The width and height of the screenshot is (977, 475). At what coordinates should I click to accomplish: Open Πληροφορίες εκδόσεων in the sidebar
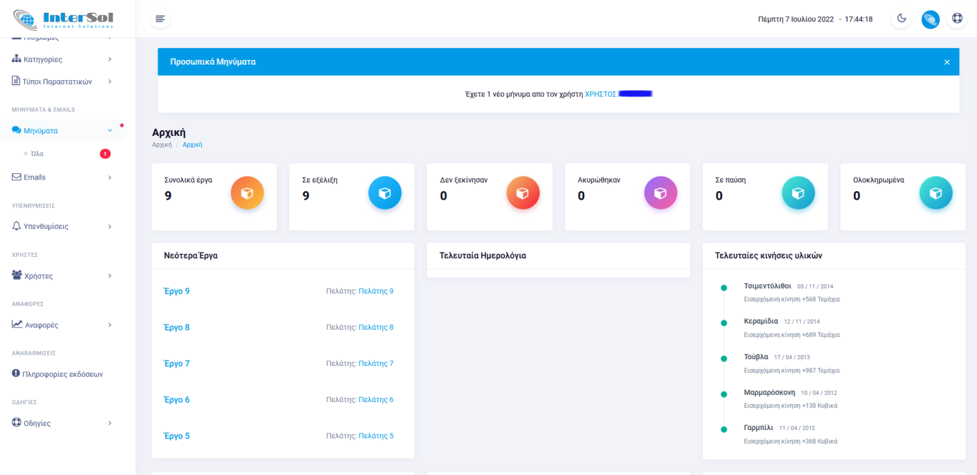pyautogui.click(x=62, y=374)
